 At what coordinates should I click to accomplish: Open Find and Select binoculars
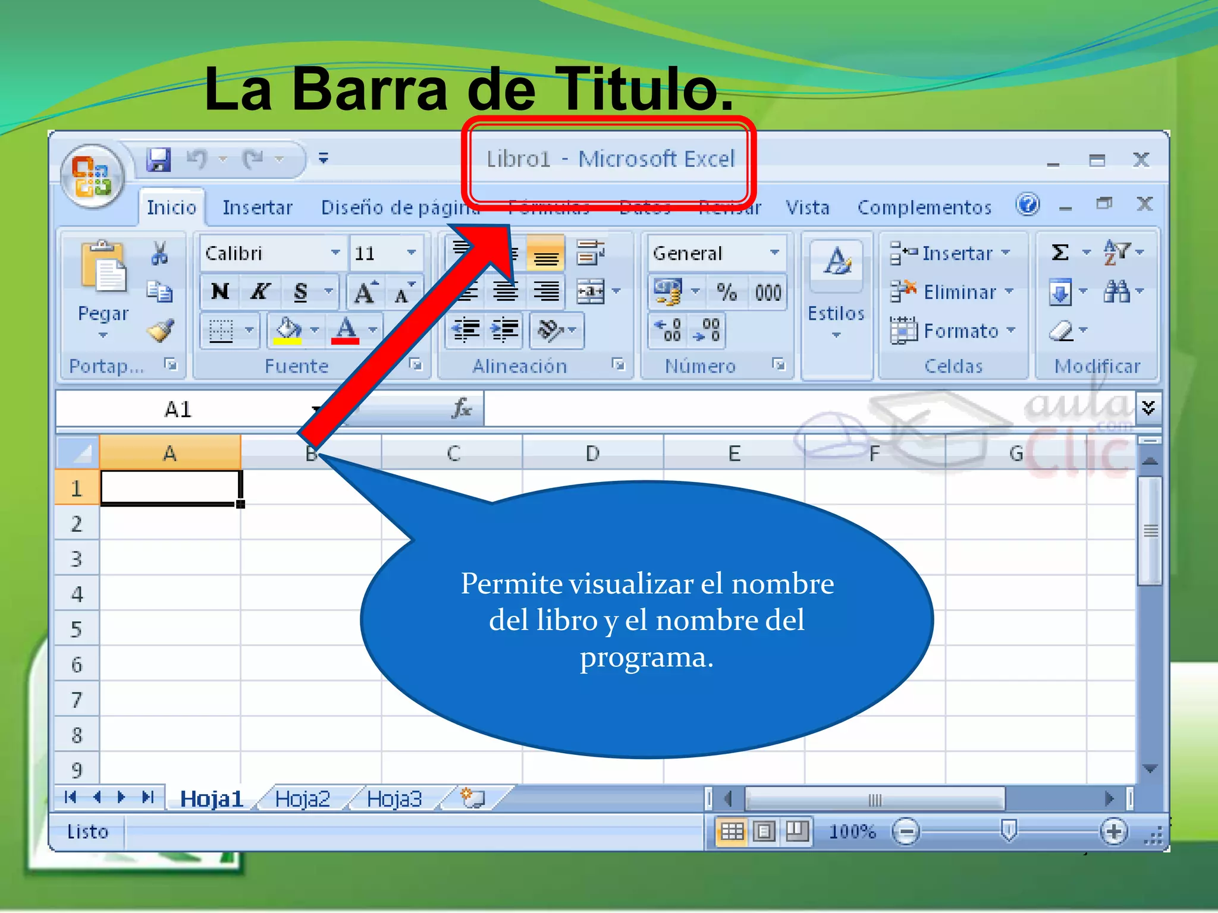pos(1116,291)
